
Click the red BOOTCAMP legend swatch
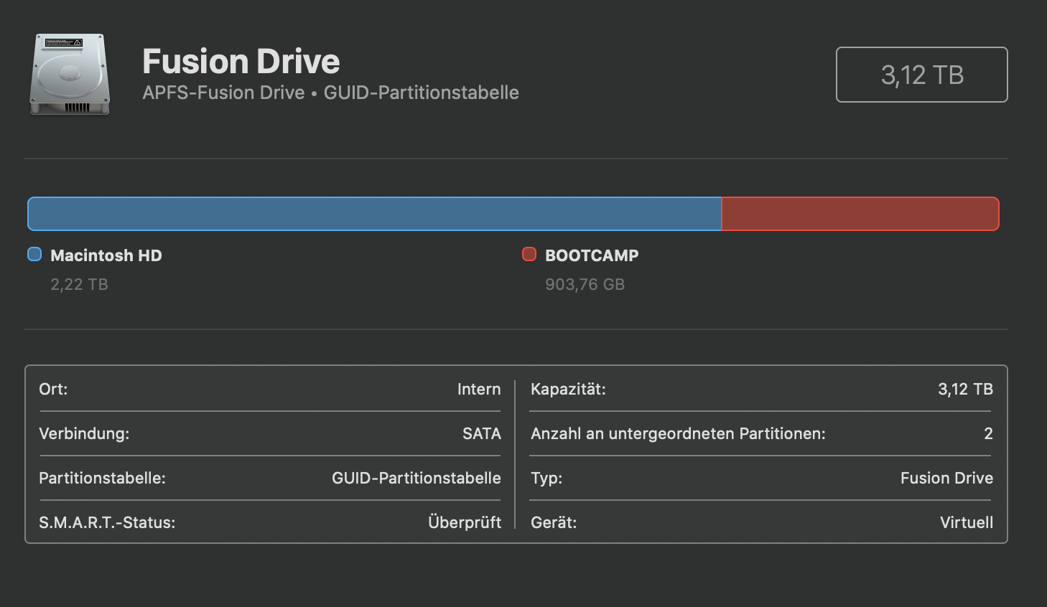(529, 254)
